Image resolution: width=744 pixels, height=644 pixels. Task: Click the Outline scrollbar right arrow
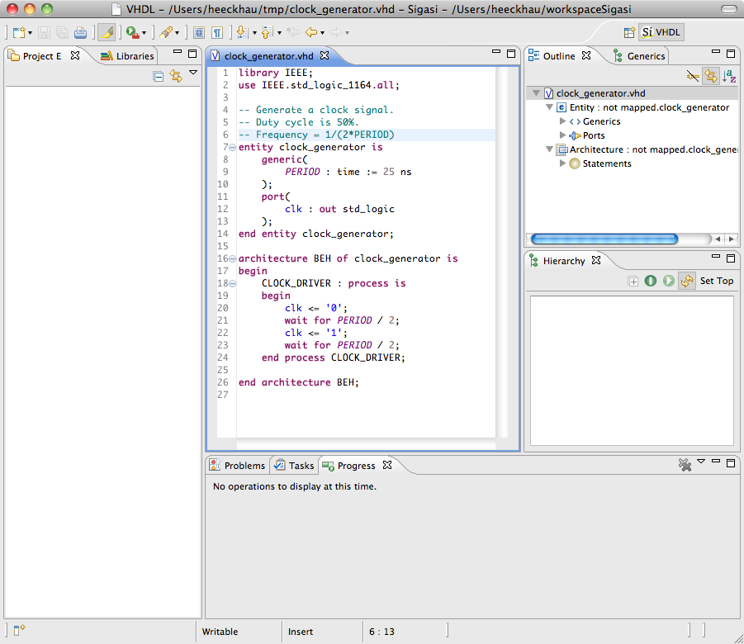click(731, 239)
